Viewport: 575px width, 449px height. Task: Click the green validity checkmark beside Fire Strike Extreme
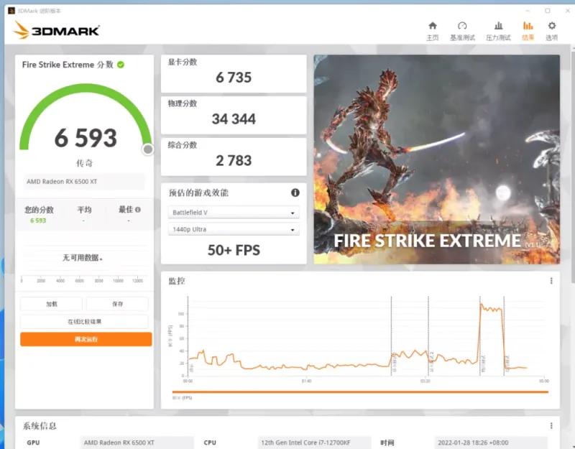(121, 65)
